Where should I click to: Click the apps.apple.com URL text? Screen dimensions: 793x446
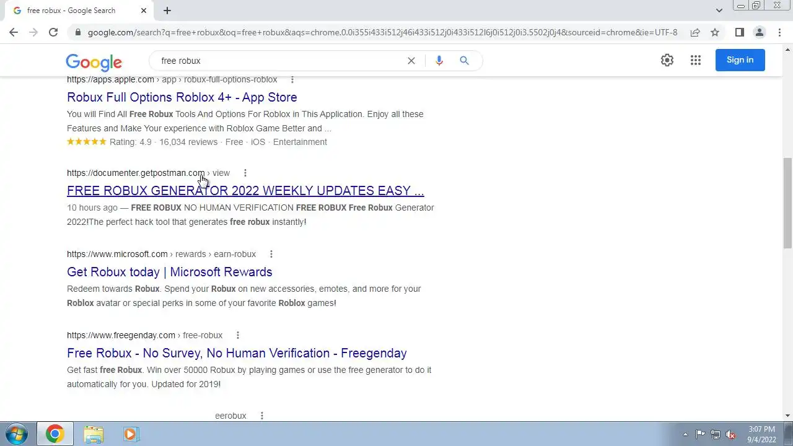coord(172,79)
